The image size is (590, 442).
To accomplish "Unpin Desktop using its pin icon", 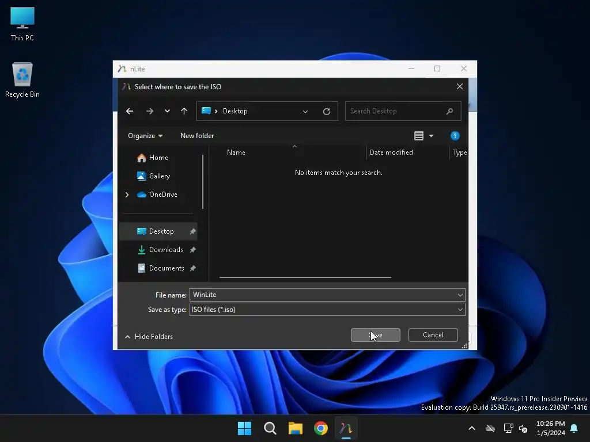I will pos(192,231).
